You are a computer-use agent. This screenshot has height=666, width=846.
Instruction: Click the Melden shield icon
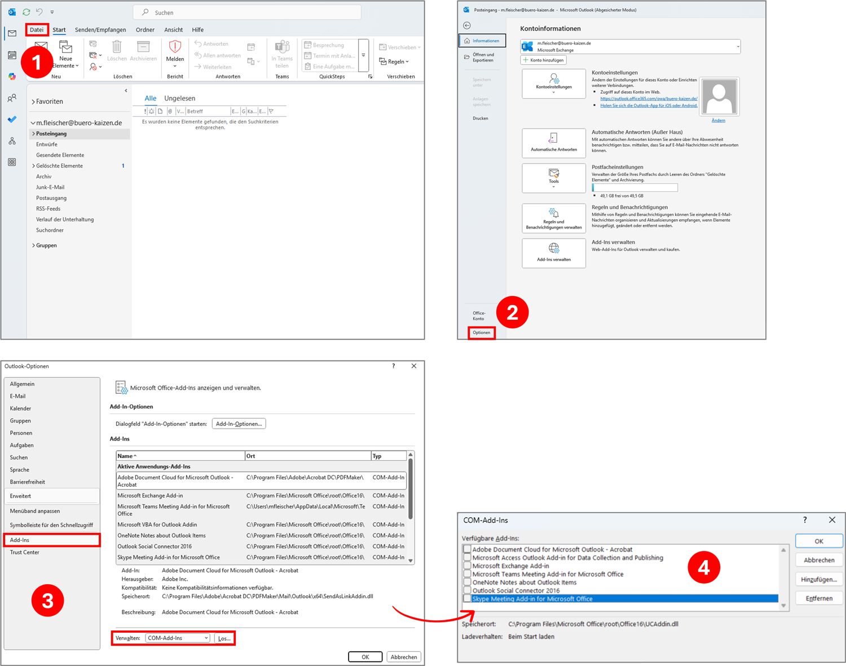175,54
